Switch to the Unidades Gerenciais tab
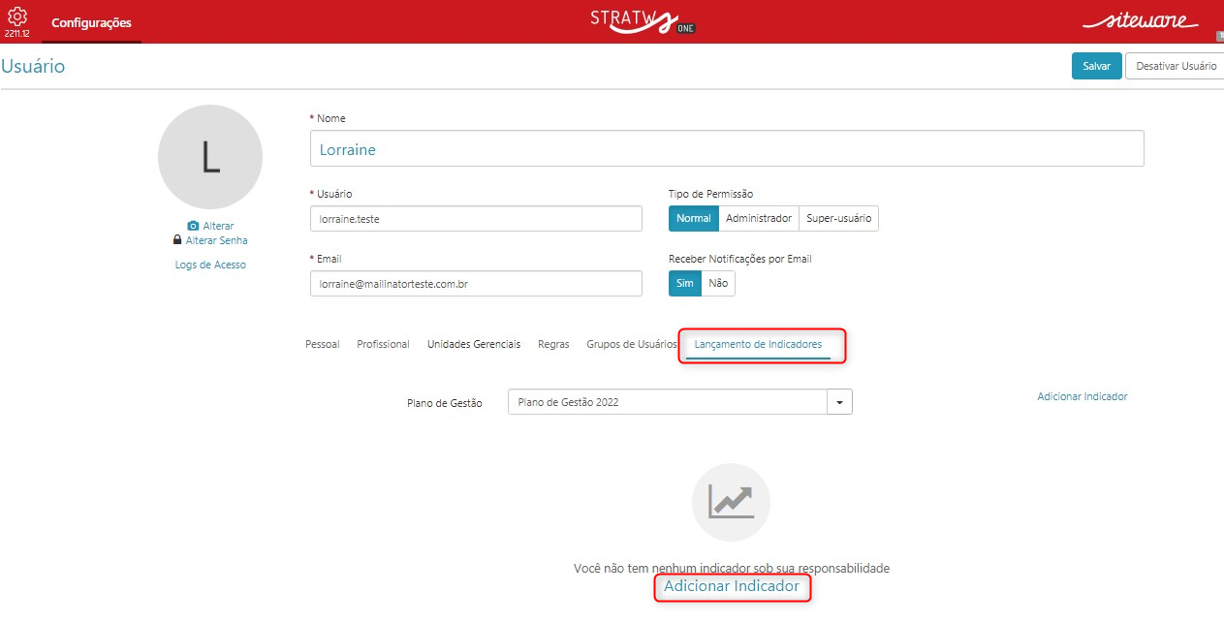Viewport: 1224px width, 624px height. click(474, 344)
